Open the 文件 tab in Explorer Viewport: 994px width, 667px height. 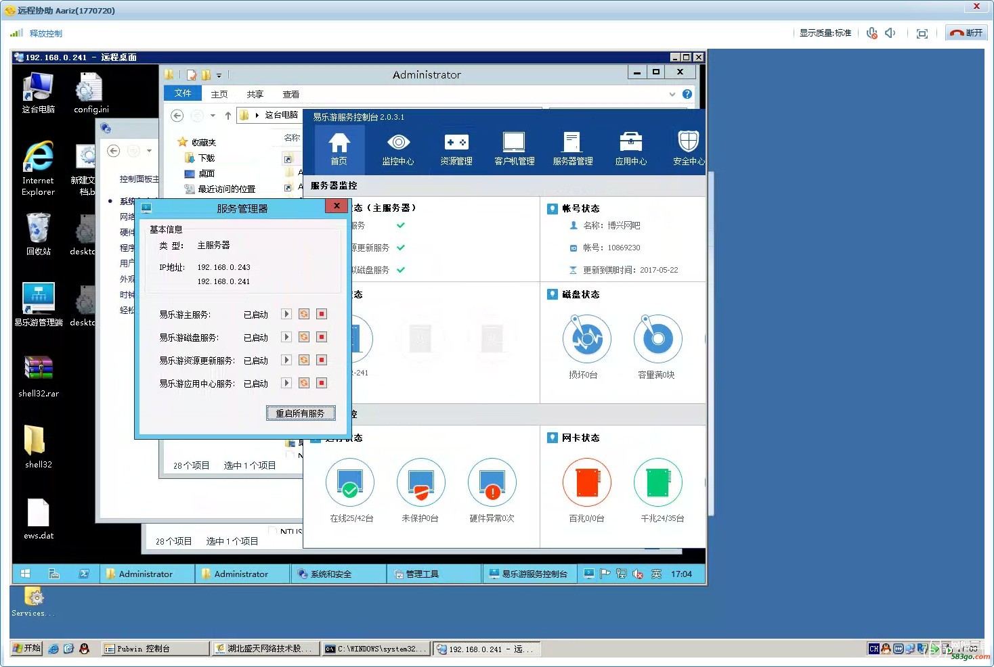click(x=183, y=93)
